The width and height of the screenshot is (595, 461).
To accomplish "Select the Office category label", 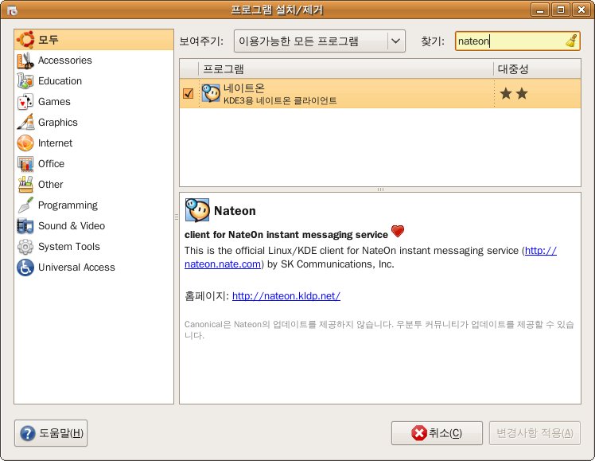I will click(51, 164).
